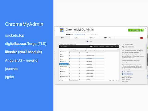Close the Chrome MySQL Admin store dialog
Screen dimensions: 148x111
click(x=146, y=28)
